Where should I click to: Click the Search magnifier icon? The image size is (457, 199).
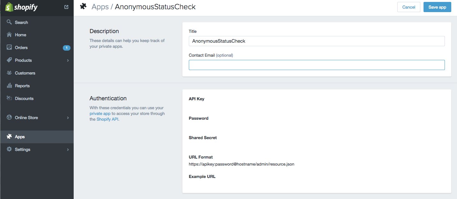9,22
